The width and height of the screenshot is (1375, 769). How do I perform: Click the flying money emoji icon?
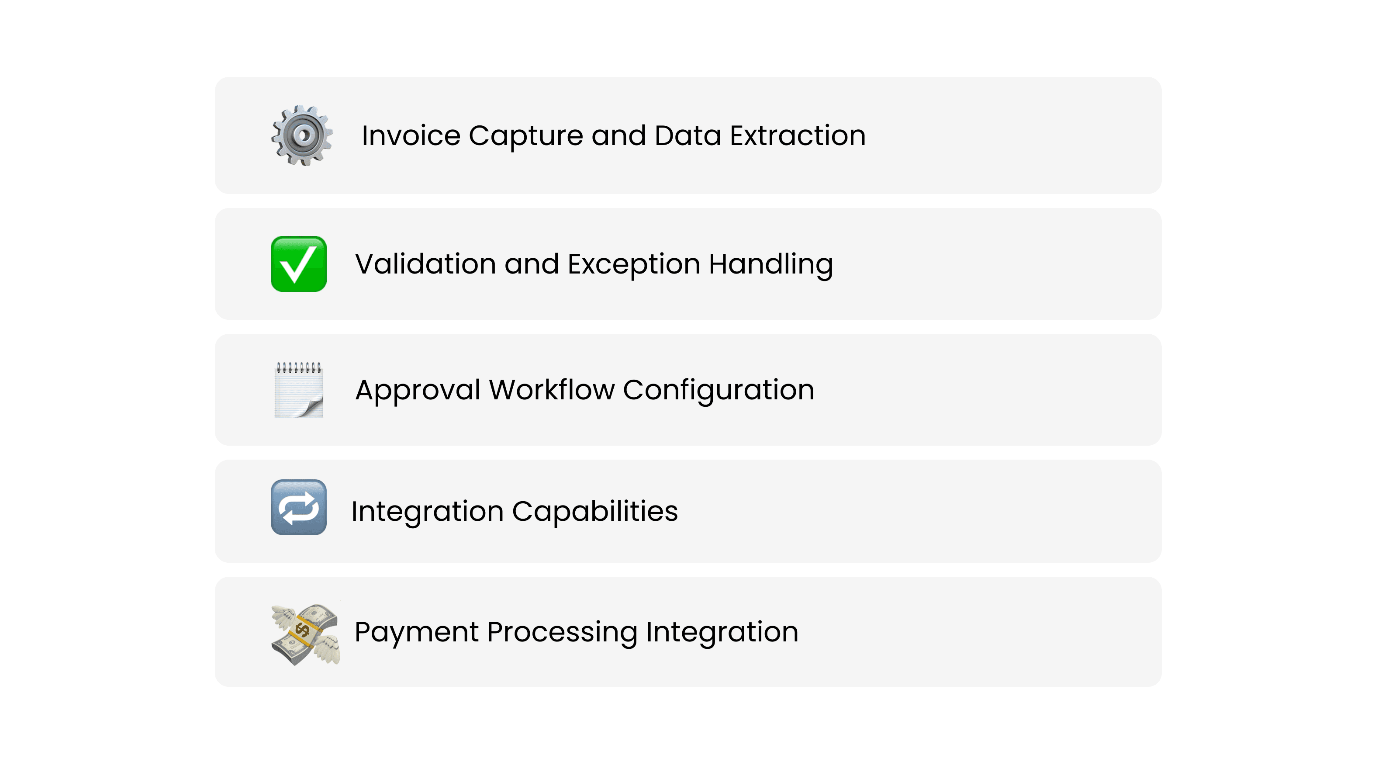pyautogui.click(x=305, y=634)
